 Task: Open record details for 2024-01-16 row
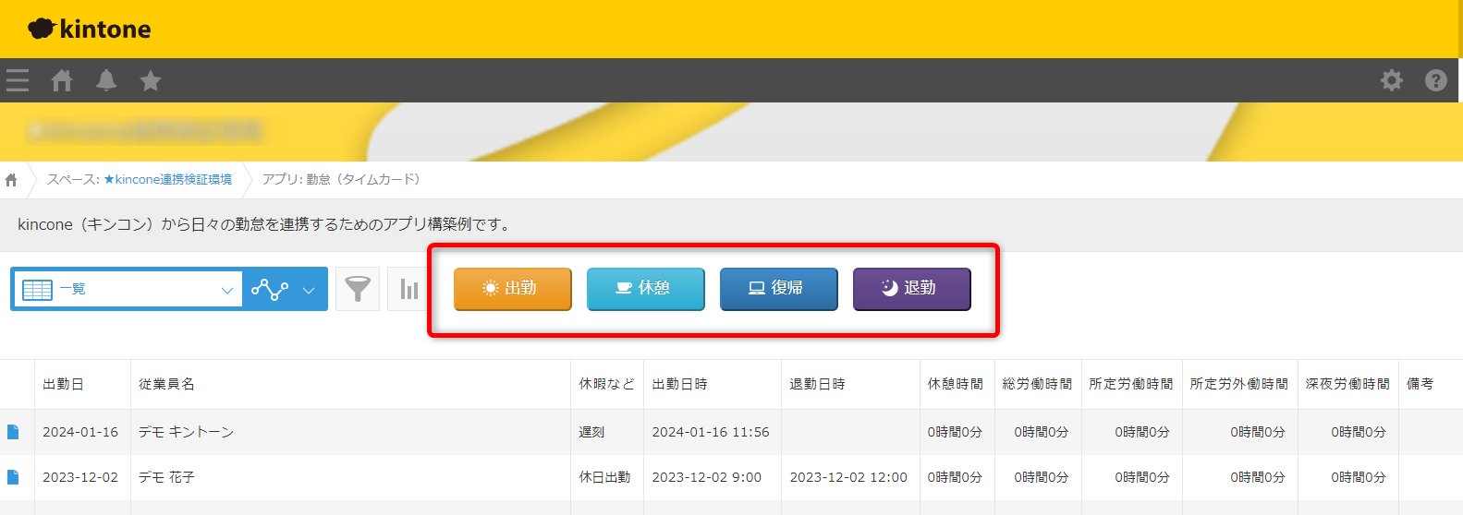13,432
